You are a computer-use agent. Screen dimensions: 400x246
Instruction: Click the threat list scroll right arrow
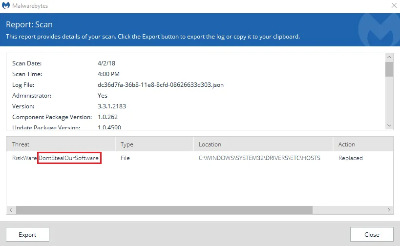(x=388, y=210)
